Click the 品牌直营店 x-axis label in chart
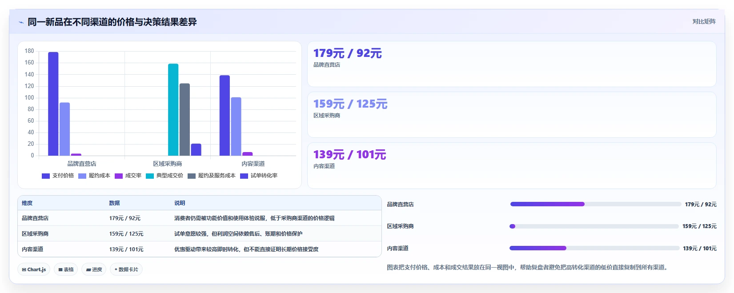The width and height of the screenshot is (734, 293). click(x=82, y=164)
